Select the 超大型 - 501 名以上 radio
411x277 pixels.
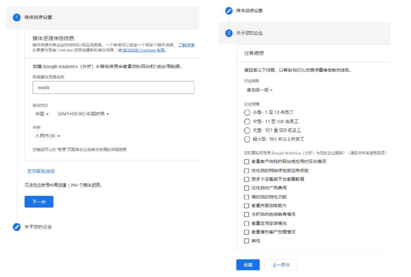click(247, 139)
